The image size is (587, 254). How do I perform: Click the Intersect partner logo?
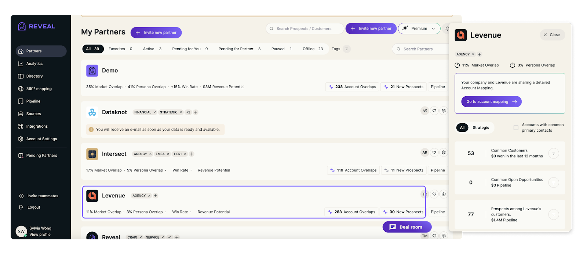(x=92, y=154)
